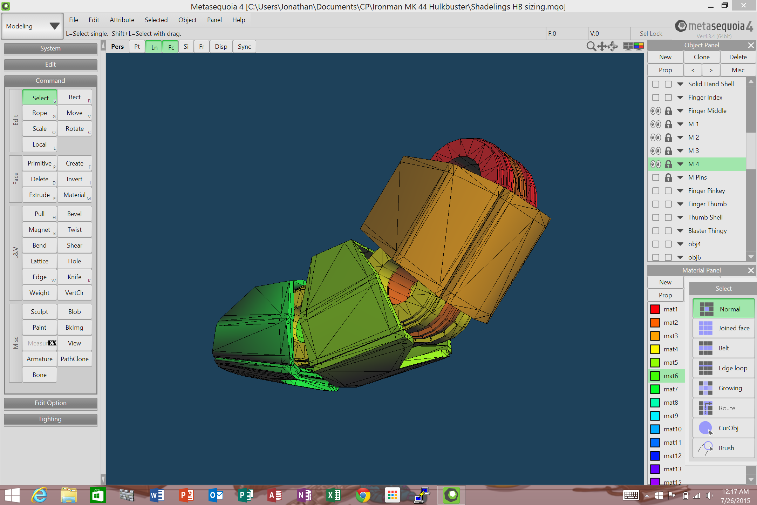Click the Metasequoia icon in taskbar
The height and width of the screenshot is (505, 757).
point(451,495)
